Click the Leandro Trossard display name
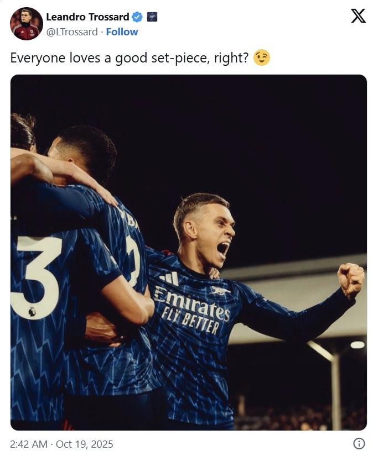The image size is (373, 451). (87, 17)
